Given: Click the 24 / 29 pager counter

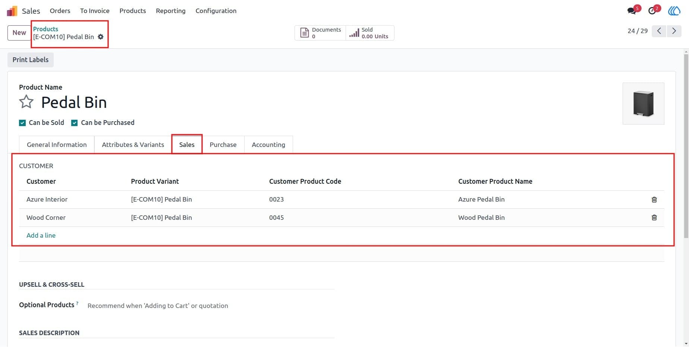Looking at the screenshot, I should pyautogui.click(x=638, y=31).
